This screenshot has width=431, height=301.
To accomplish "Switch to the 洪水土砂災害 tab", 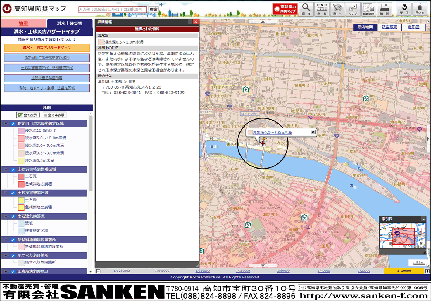I will point(70,23).
